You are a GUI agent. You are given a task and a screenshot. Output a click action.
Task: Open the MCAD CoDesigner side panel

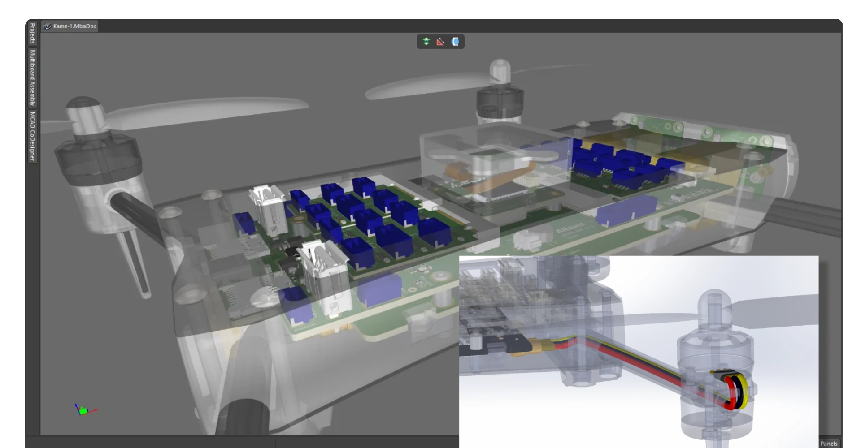32,136
